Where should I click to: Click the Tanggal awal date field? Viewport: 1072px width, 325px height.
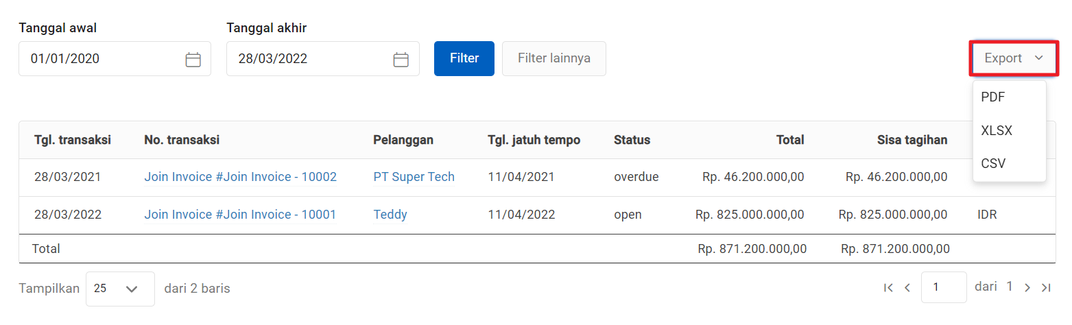99,59
